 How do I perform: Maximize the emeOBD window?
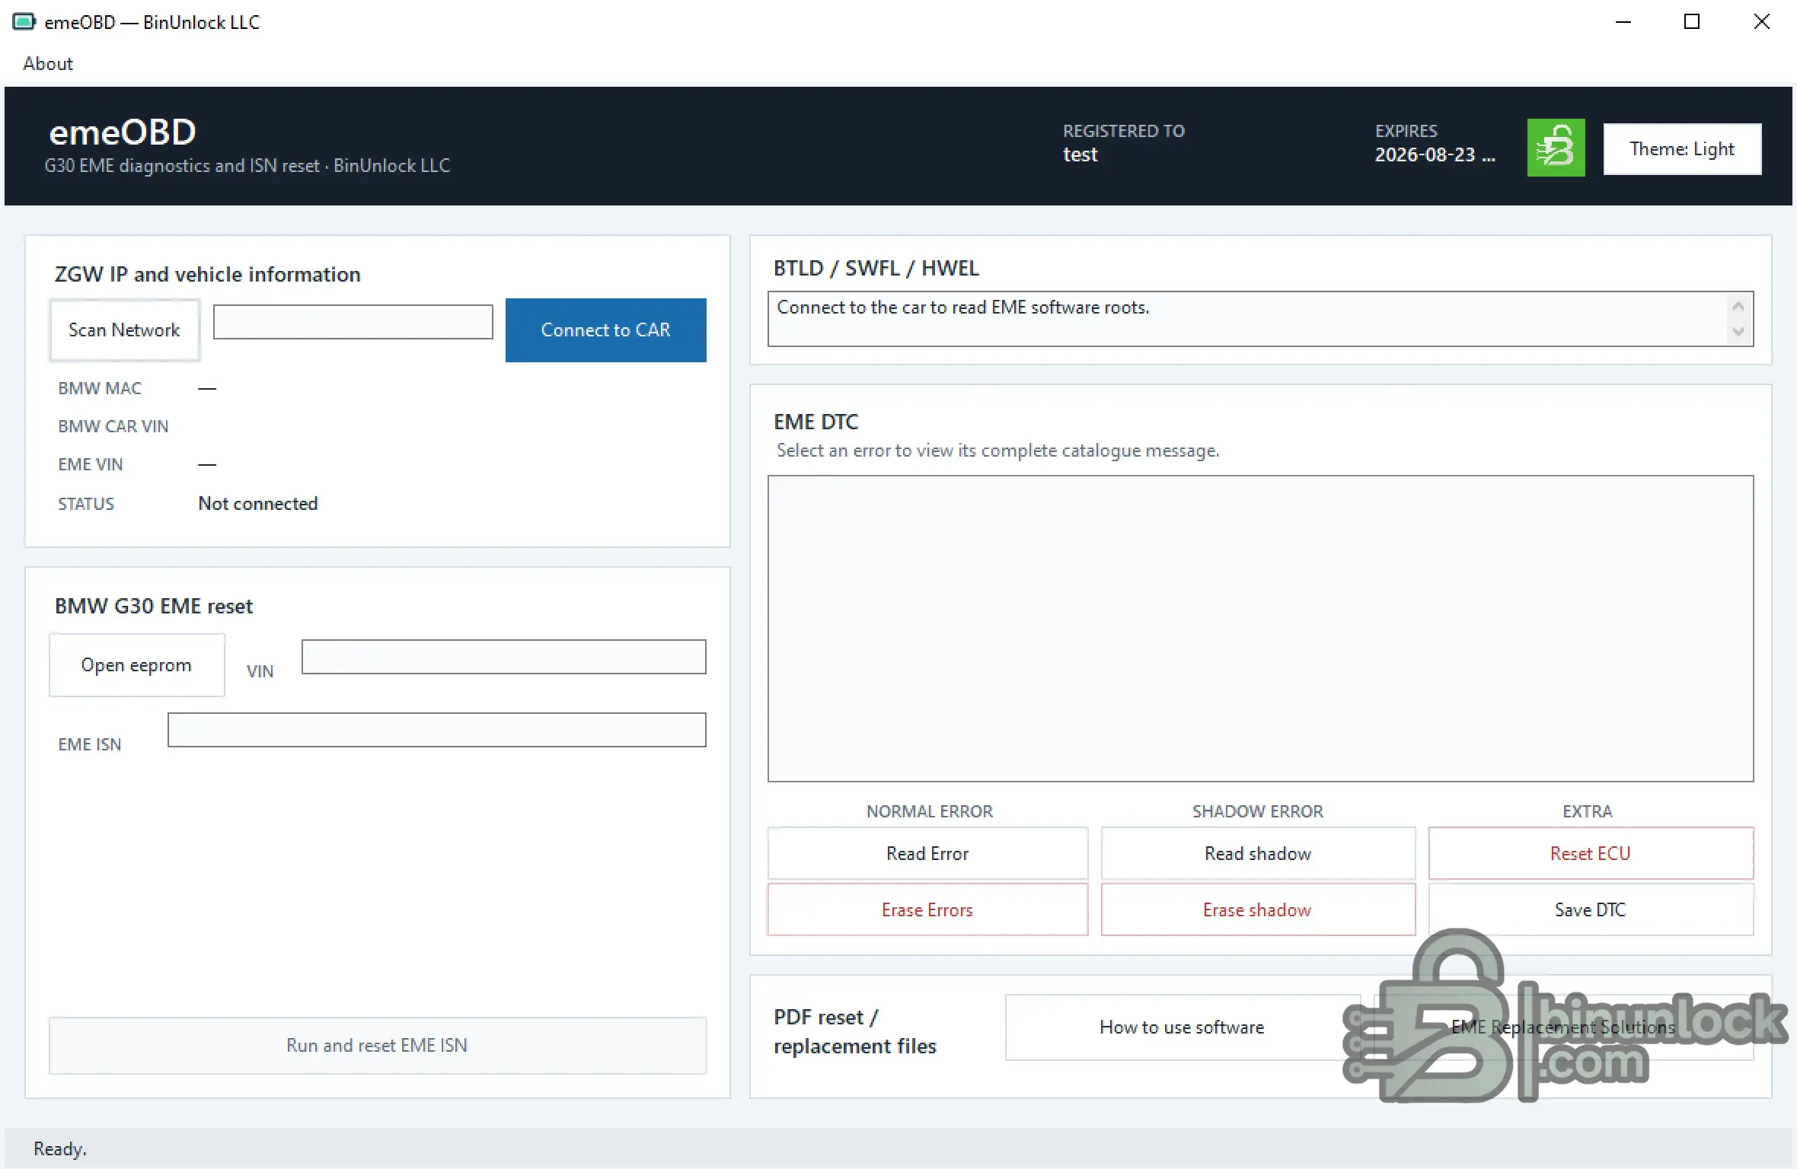pos(1691,21)
